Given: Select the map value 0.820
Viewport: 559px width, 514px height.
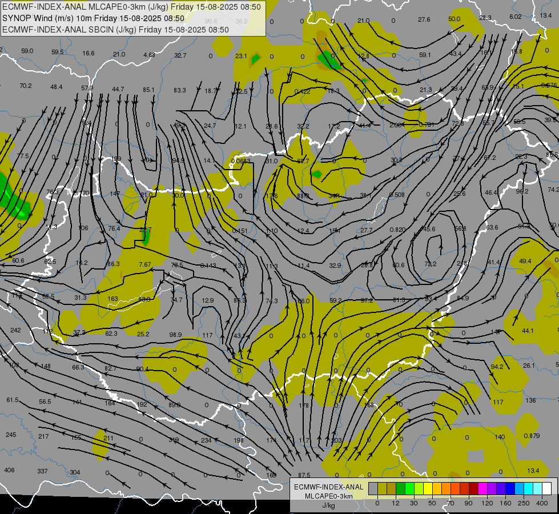Looking at the screenshot, I should [397, 230].
